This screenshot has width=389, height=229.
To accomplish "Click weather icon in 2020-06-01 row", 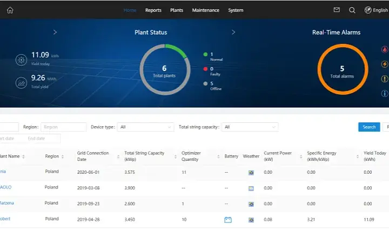I will point(251,173).
